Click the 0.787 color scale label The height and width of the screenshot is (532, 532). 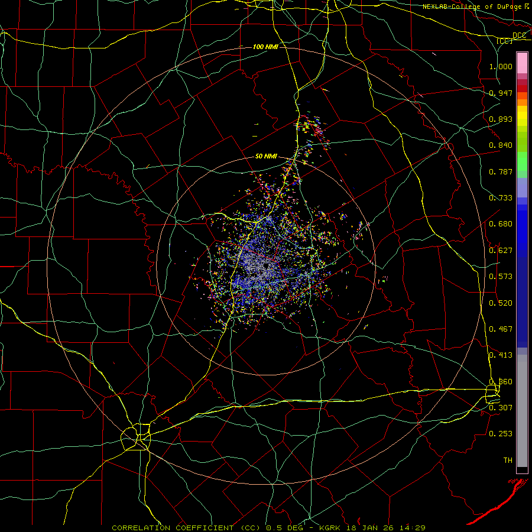click(x=501, y=171)
